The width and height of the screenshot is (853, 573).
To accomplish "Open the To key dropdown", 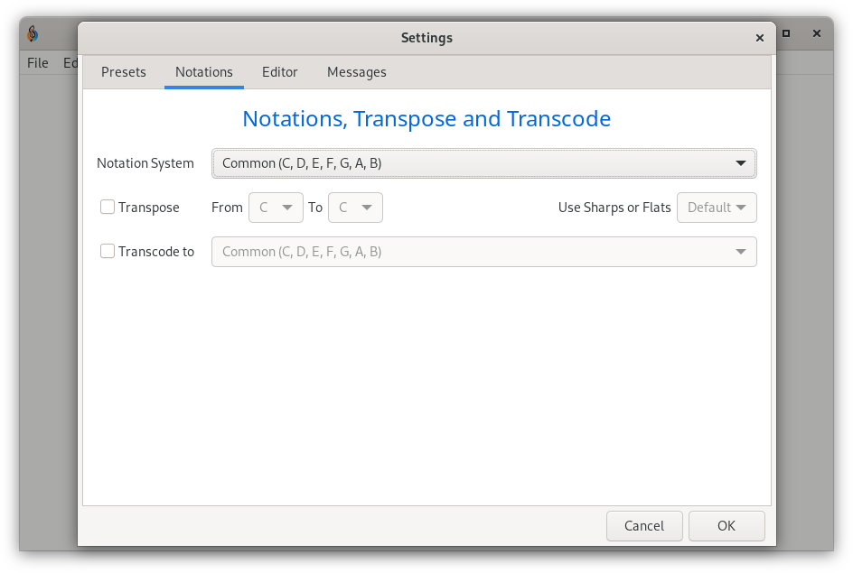I will click(x=355, y=208).
